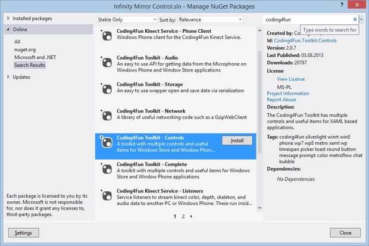Click the Version 2.0.7 text
This screenshot has height=246, width=369.
[282, 48]
